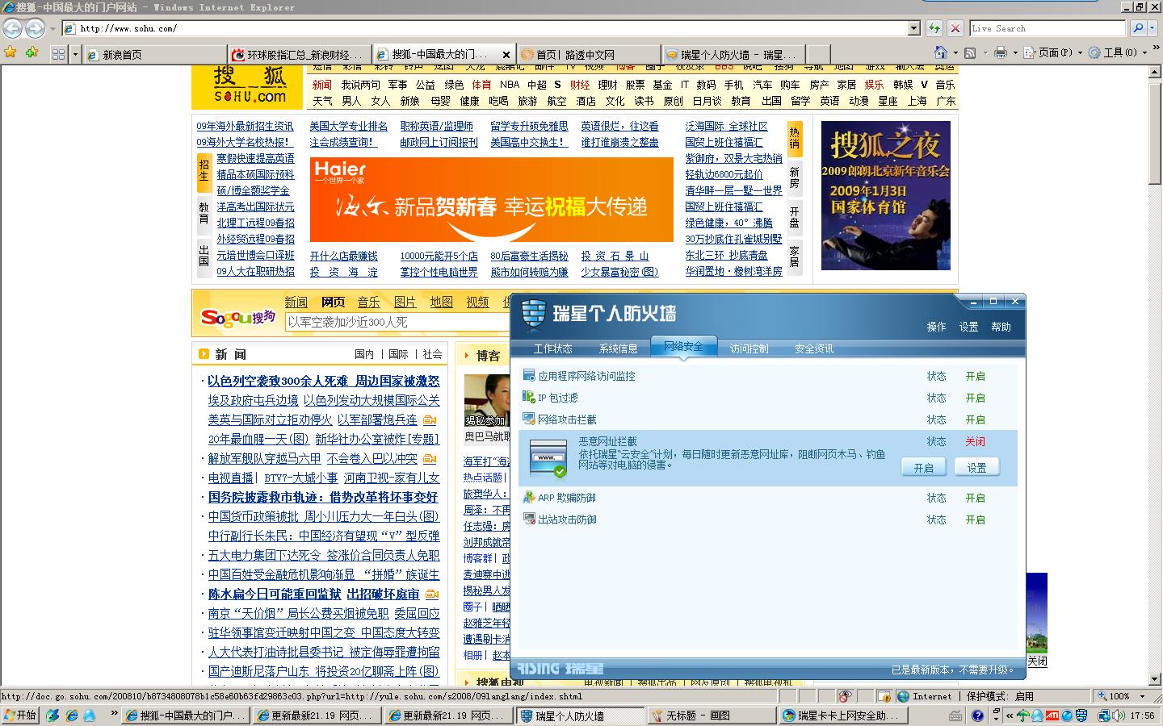Toggle status 开启 for IP 包过滤
1163x726 pixels.
pos(975,398)
